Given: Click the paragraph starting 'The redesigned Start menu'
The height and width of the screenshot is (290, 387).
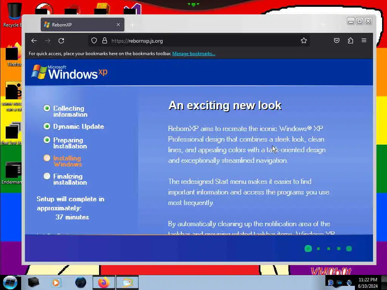Looking at the screenshot, I should tap(249, 192).
